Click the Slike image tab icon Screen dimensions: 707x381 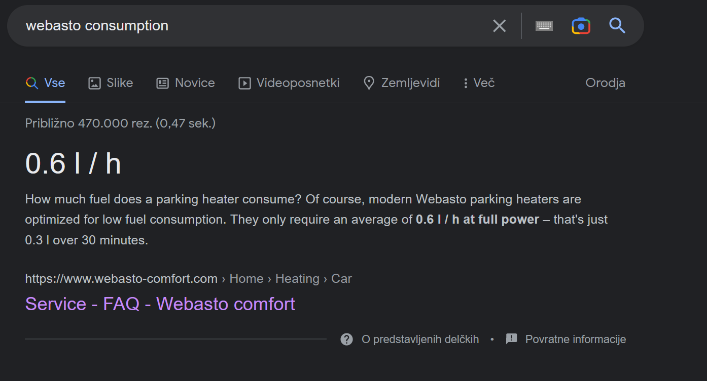click(94, 83)
